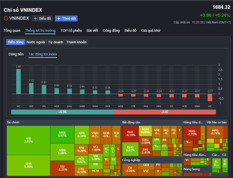The width and height of the screenshot is (233, 178).
Task: Select the VIX tile in heatmap
Action: (x=28, y=140)
